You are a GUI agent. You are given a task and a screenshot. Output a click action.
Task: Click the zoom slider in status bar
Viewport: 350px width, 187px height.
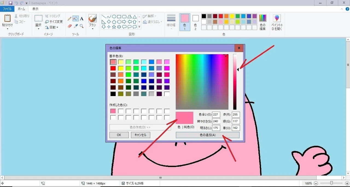(x=331, y=183)
